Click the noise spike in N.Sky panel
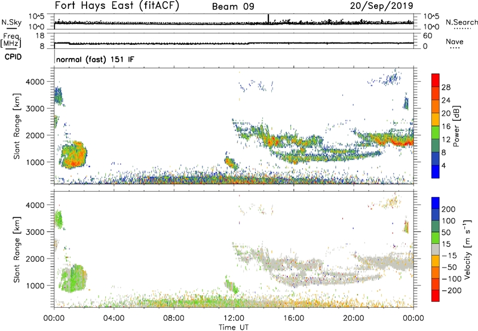This screenshot has width=478, height=331. click(x=268, y=19)
